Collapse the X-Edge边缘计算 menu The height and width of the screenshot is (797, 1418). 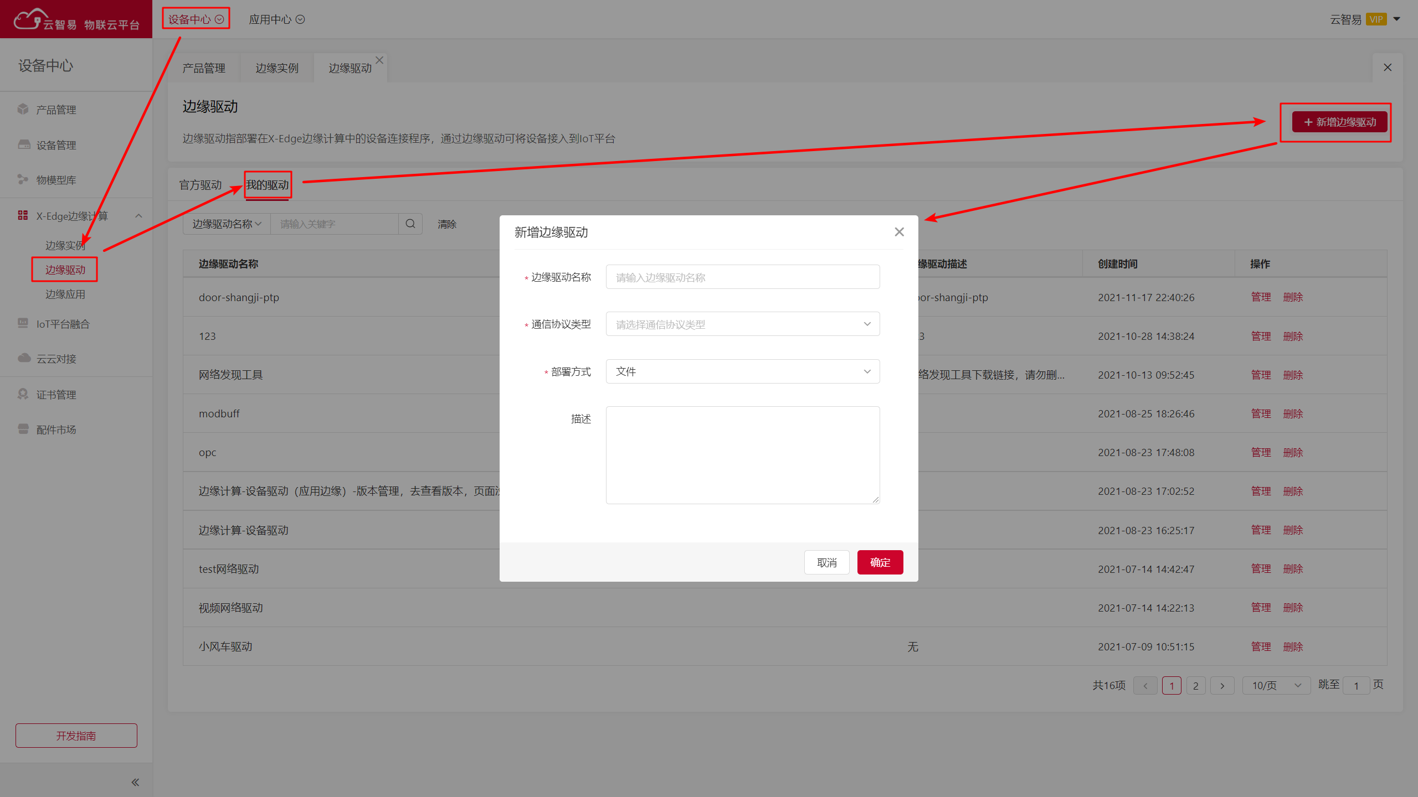[138, 216]
